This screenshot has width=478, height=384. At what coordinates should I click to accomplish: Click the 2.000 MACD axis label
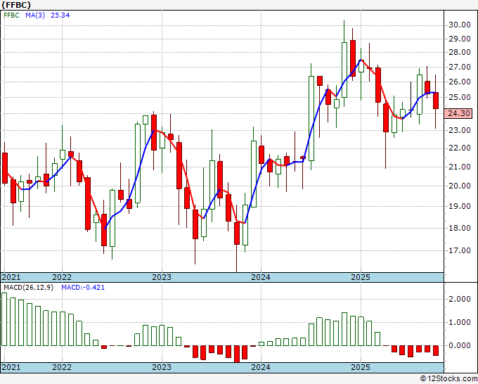(460, 299)
